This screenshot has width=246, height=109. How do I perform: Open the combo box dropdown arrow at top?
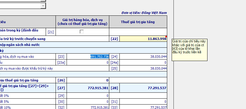click(43, 6)
